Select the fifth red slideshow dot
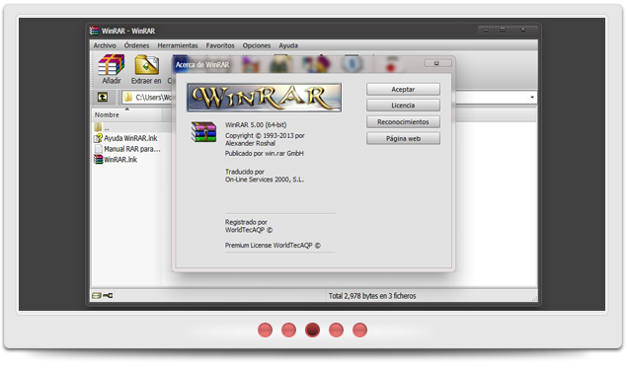Screen dimensions: 627x368 [x=359, y=331]
